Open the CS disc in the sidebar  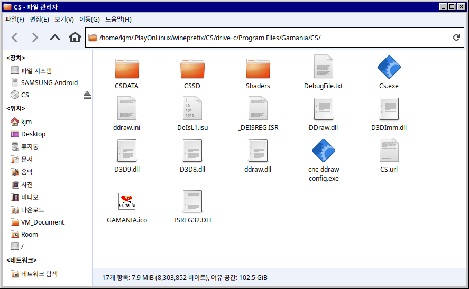pos(20,95)
